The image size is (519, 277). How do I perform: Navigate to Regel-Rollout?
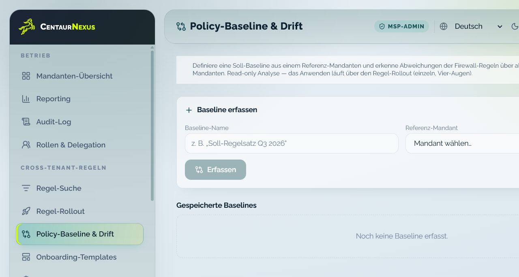point(79,211)
